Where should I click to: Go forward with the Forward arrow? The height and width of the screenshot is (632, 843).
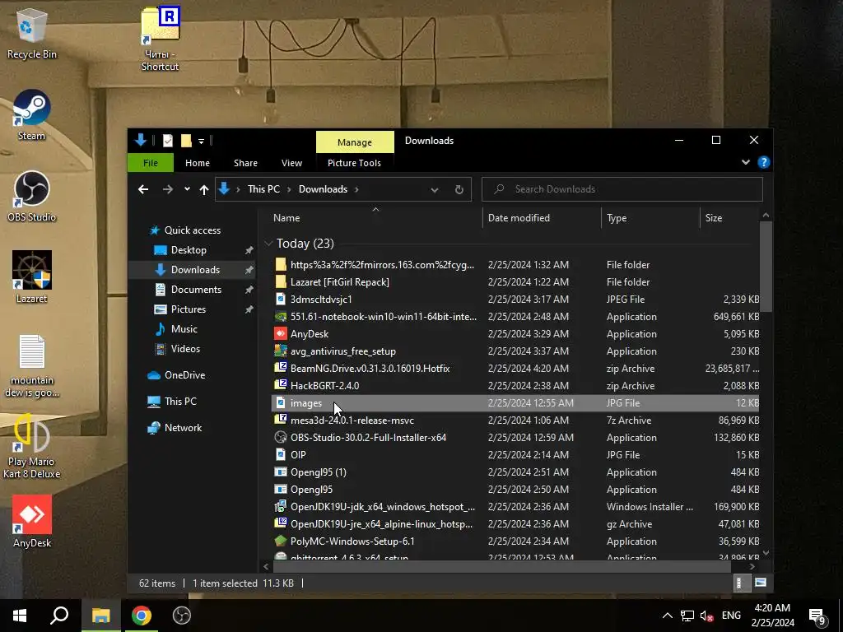(168, 189)
